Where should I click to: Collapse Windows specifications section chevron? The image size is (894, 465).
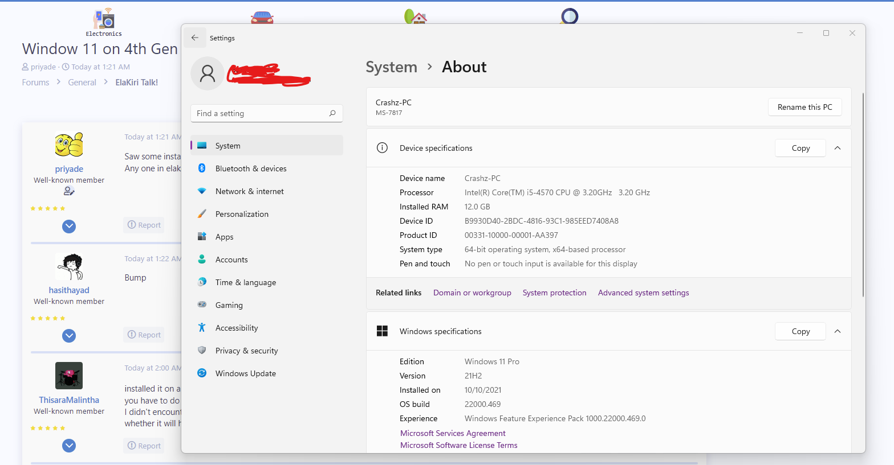coord(838,331)
